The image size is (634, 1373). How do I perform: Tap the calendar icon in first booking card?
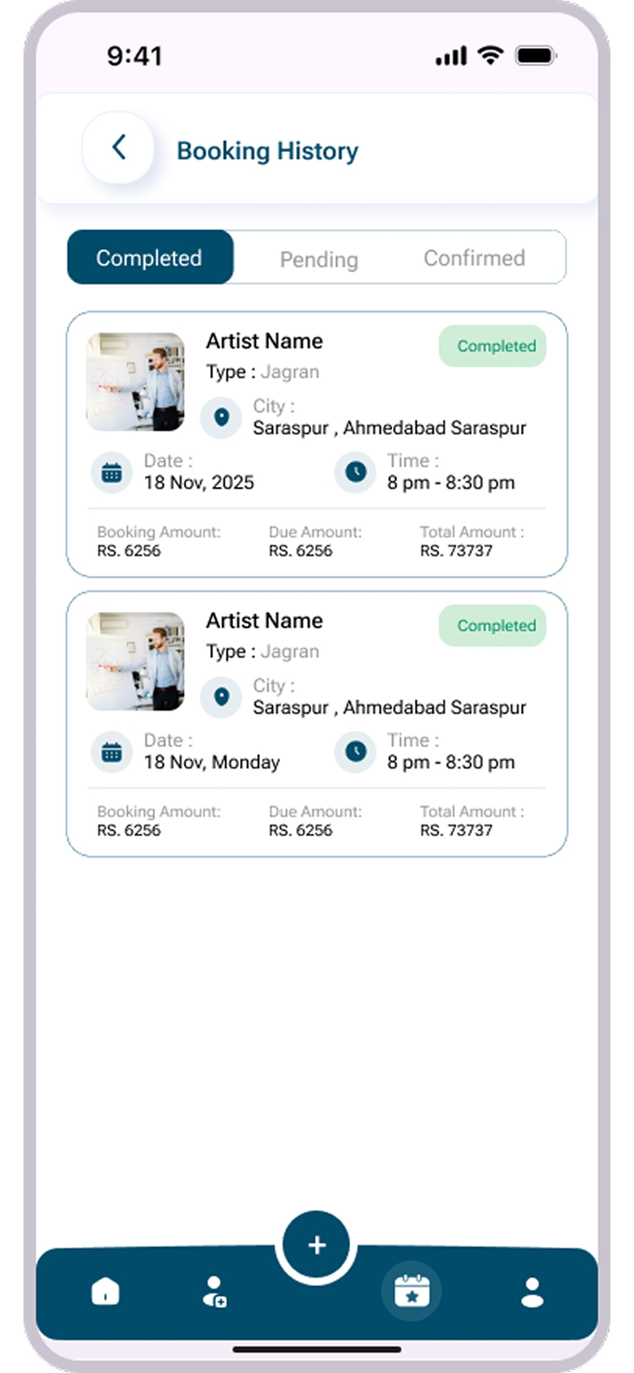111,472
